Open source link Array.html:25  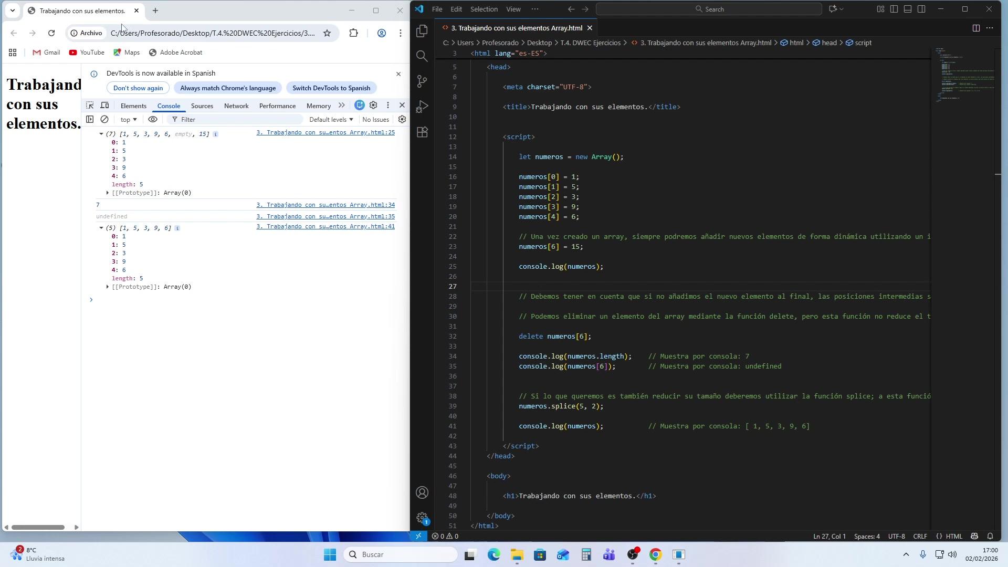point(325,133)
